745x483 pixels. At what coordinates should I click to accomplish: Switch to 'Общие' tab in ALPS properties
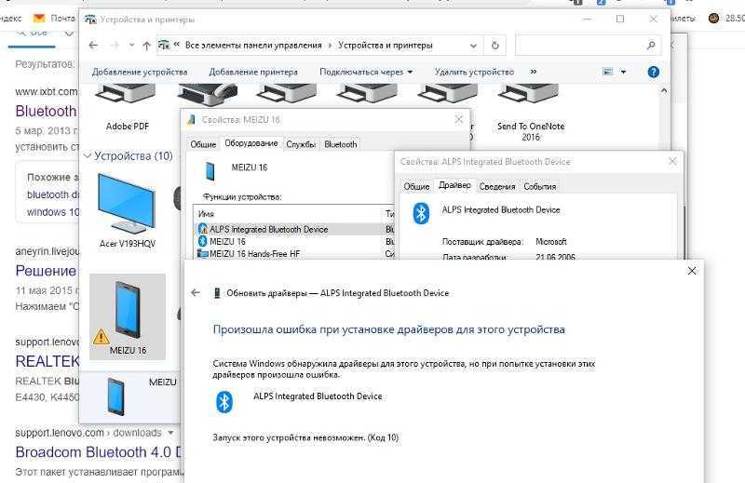[416, 187]
